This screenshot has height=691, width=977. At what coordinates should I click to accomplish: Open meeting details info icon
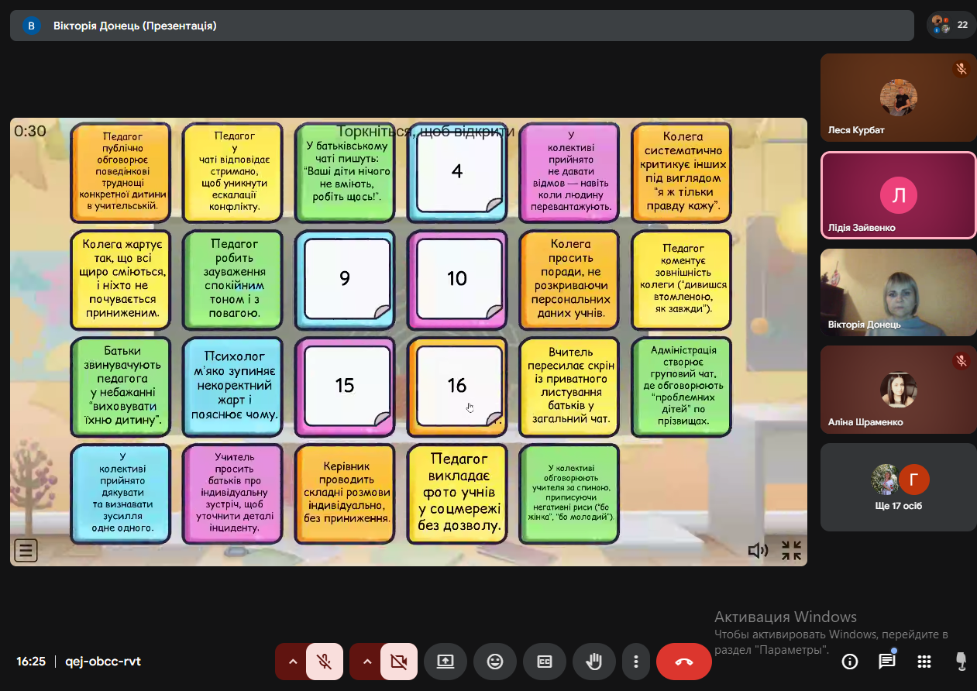(850, 662)
